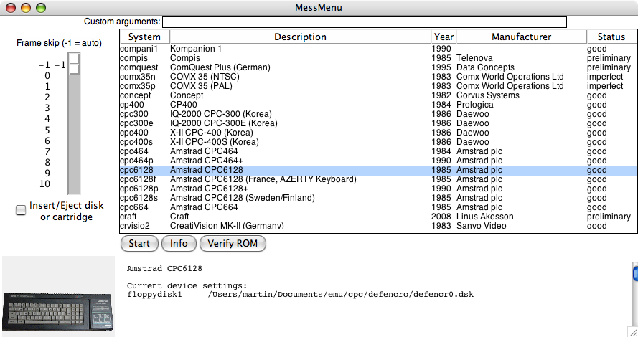Sort the list by Year column header
This screenshot has height=337, width=638.
[x=444, y=37]
